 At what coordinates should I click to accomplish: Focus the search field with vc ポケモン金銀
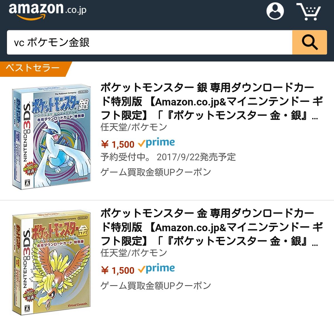click(x=150, y=42)
